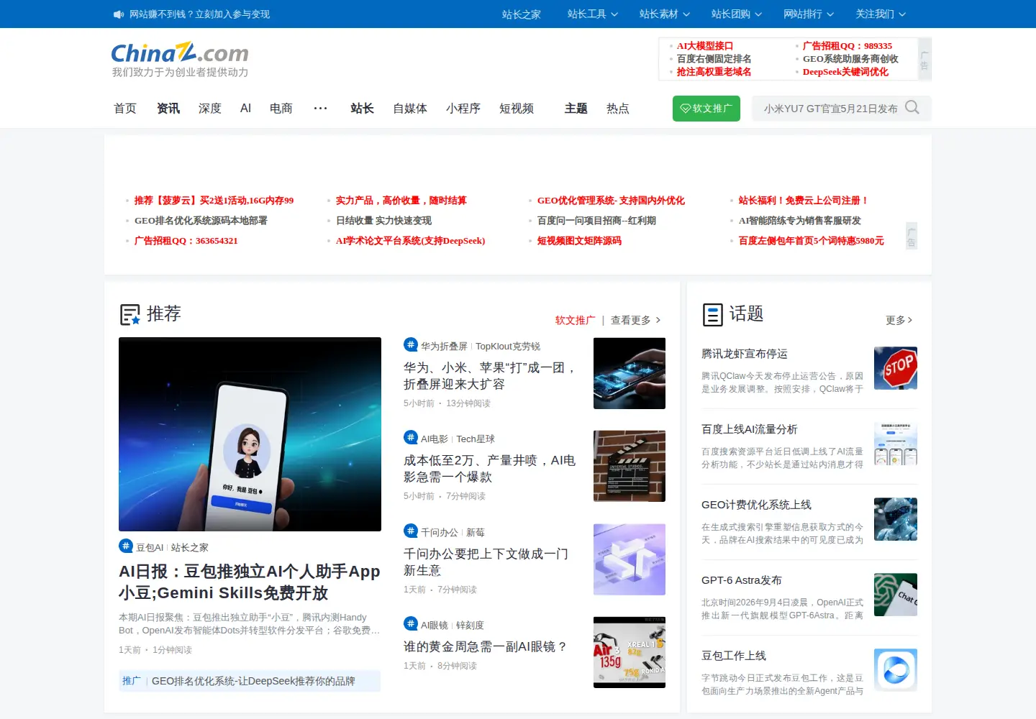Open clapperboard thumbnail for AI电影 article
The height and width of the screenshot is (719, 1036).
click(x=630, y=466)
